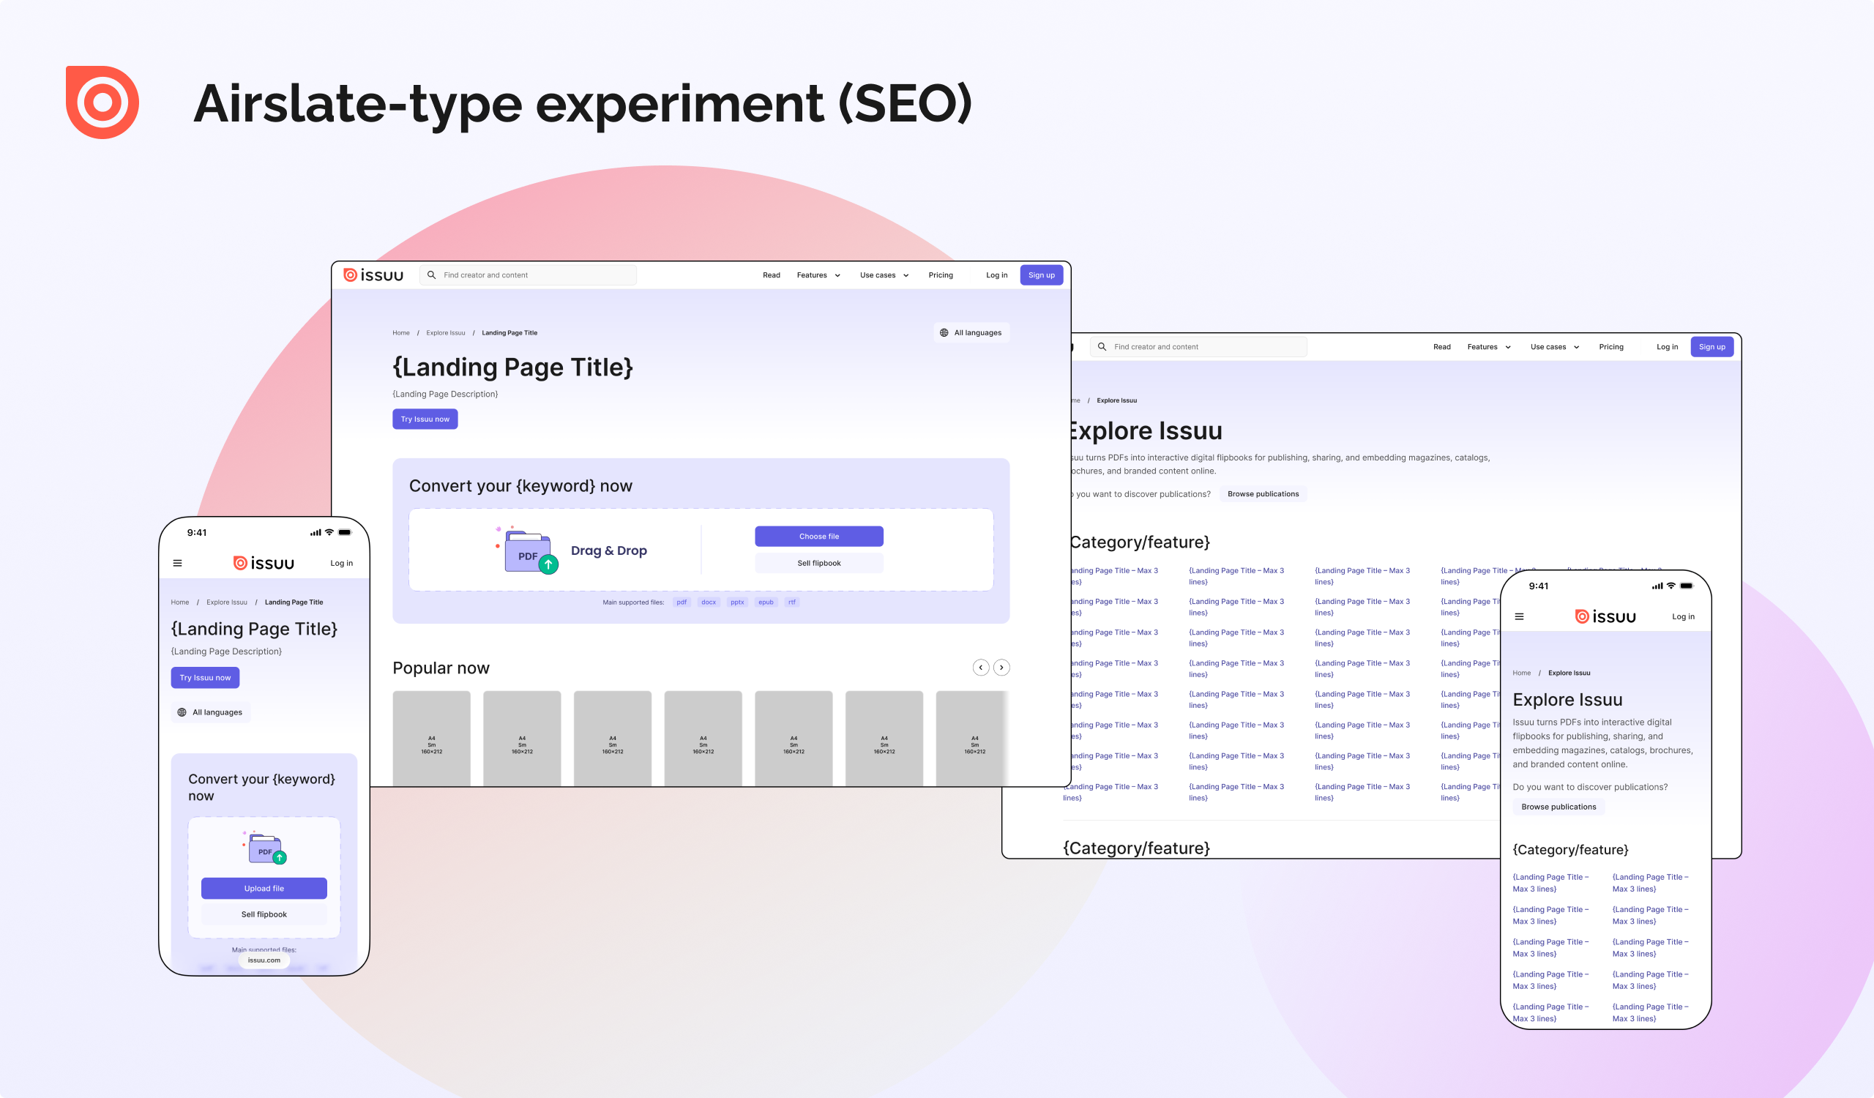Click search icon in Explore page desktop header

[x=1102, y=346]
